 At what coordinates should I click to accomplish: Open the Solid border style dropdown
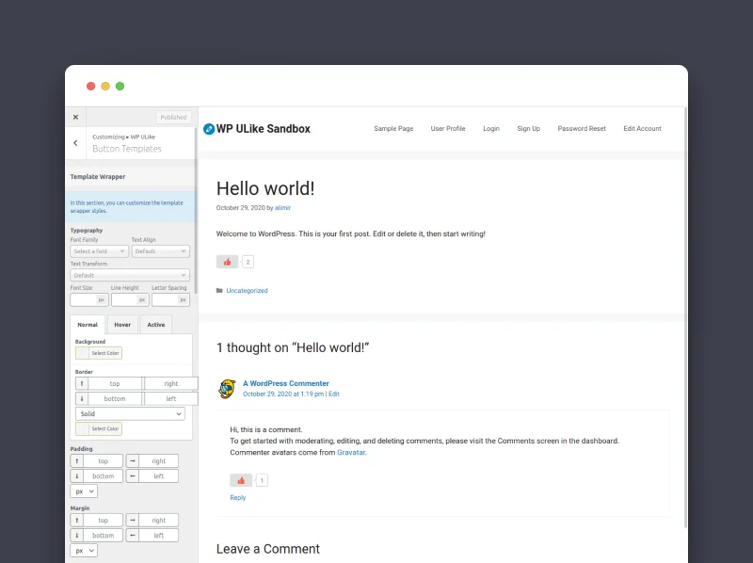(130, 414)
